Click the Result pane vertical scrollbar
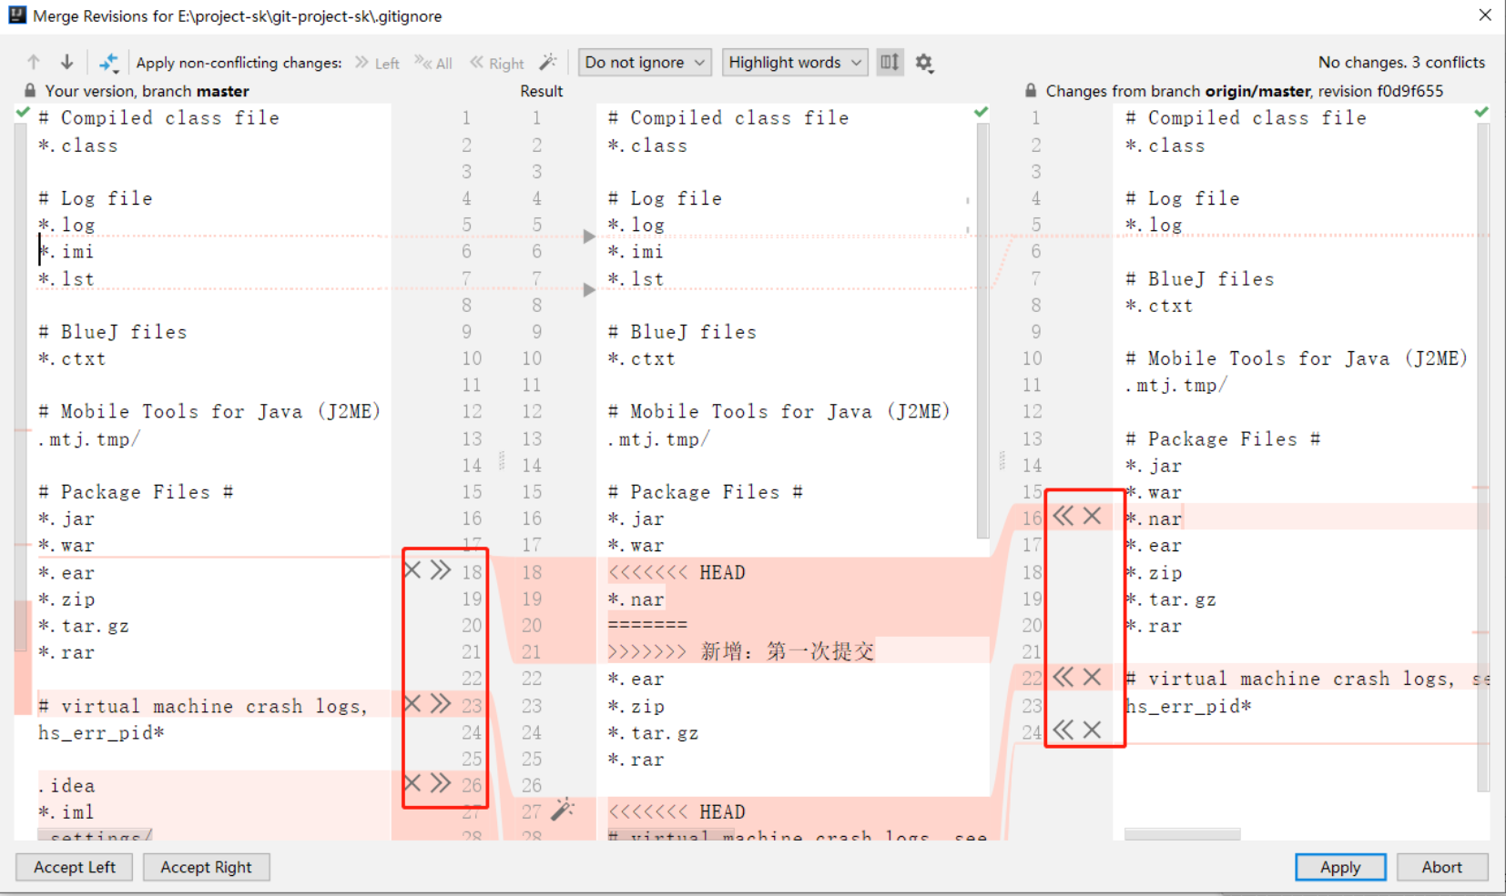1506x896 pixels. point(982,327)
